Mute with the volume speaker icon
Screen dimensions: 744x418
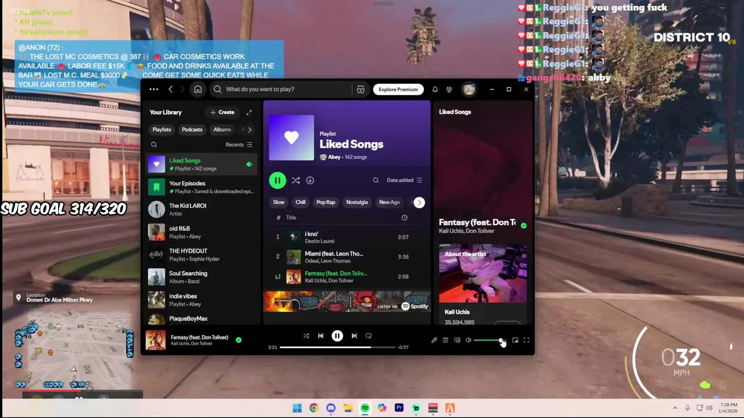point(468,340)
